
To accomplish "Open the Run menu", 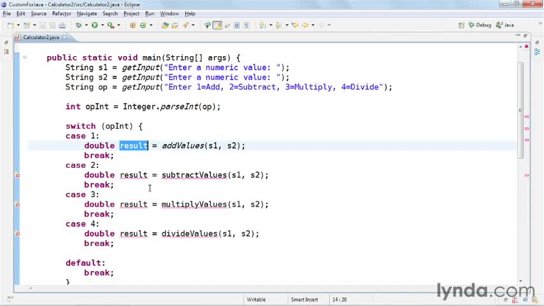I will tap(150, 13).
